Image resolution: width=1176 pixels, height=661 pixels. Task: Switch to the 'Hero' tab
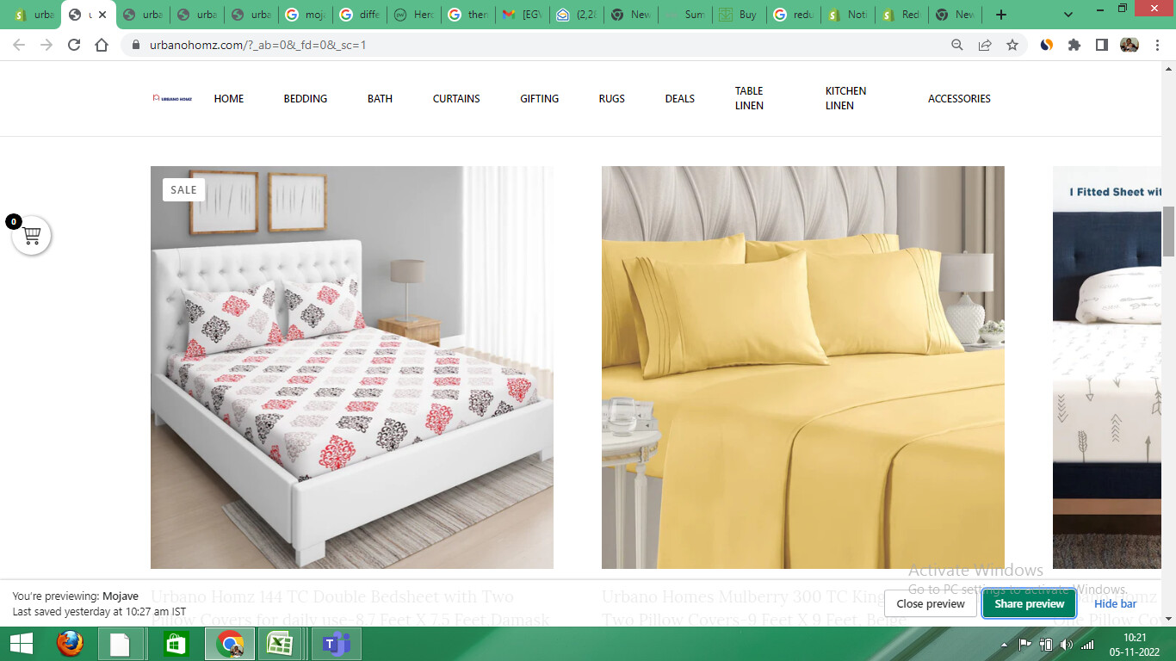point(412,15)
